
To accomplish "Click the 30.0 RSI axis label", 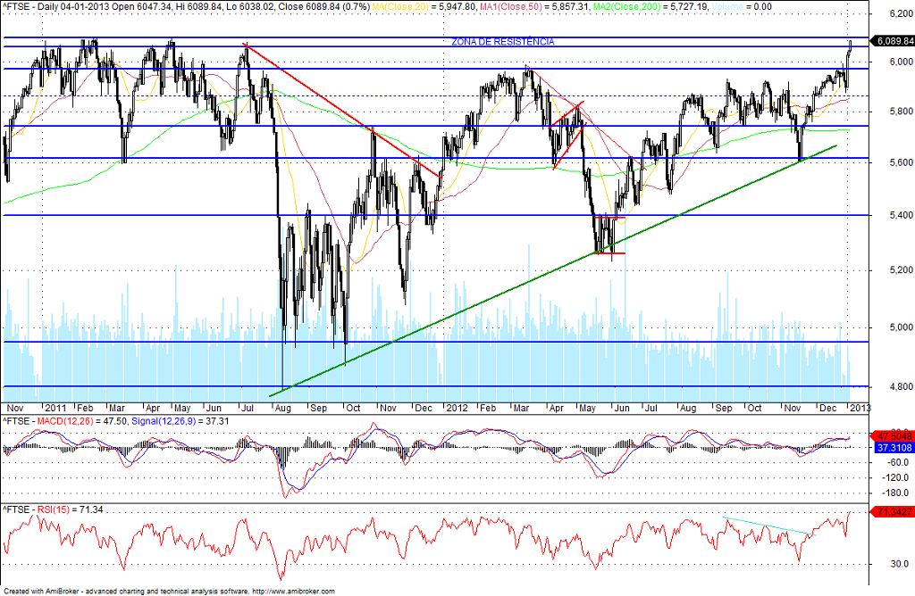I will pos(899,563).
